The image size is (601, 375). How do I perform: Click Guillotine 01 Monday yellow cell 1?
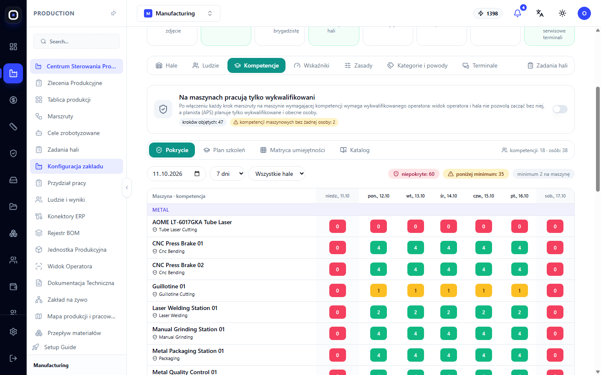click(x=379, y=290)
